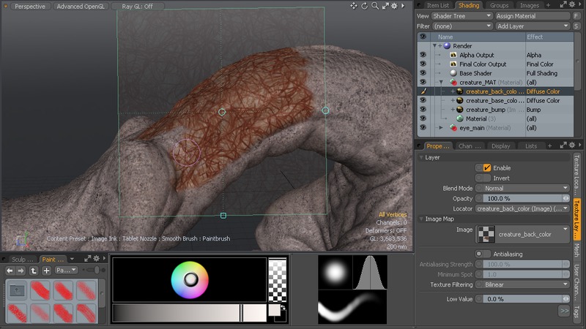This screenshot has height=329, width=586.
Task: Toggle the Enable checkbox for the layer
Action: click(x=487, y=168)
